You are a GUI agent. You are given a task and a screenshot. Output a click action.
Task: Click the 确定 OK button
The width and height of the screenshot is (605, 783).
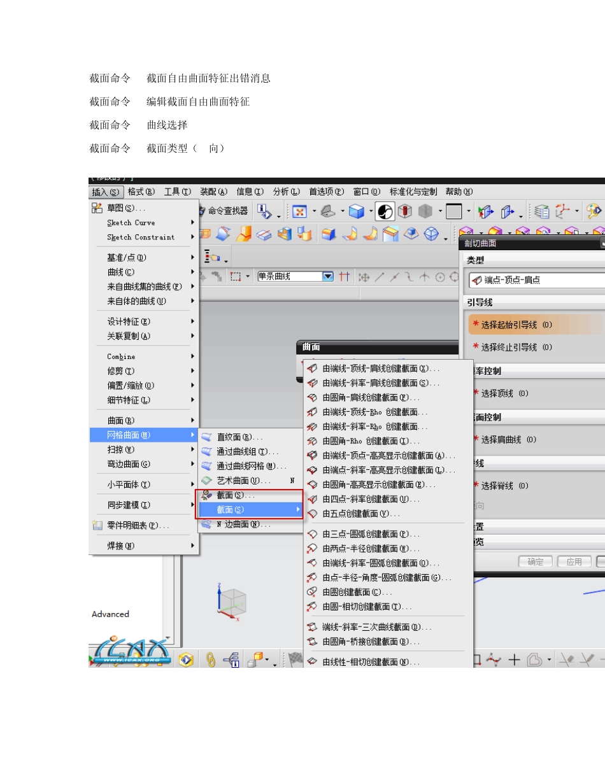(536, 561)
